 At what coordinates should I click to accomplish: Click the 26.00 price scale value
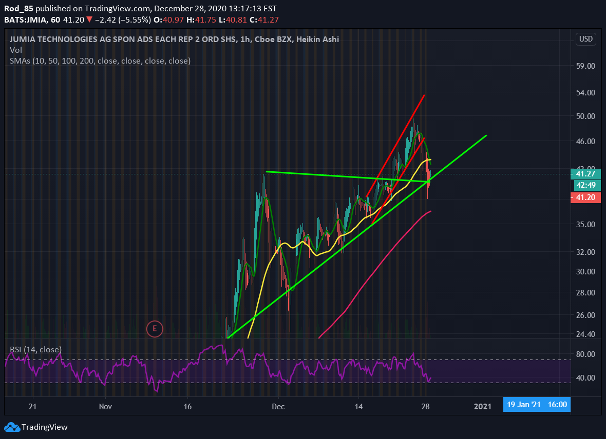point(585,315)
